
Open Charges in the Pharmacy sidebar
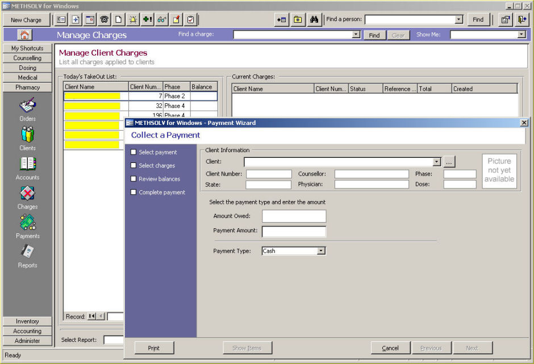pos(28,198)
